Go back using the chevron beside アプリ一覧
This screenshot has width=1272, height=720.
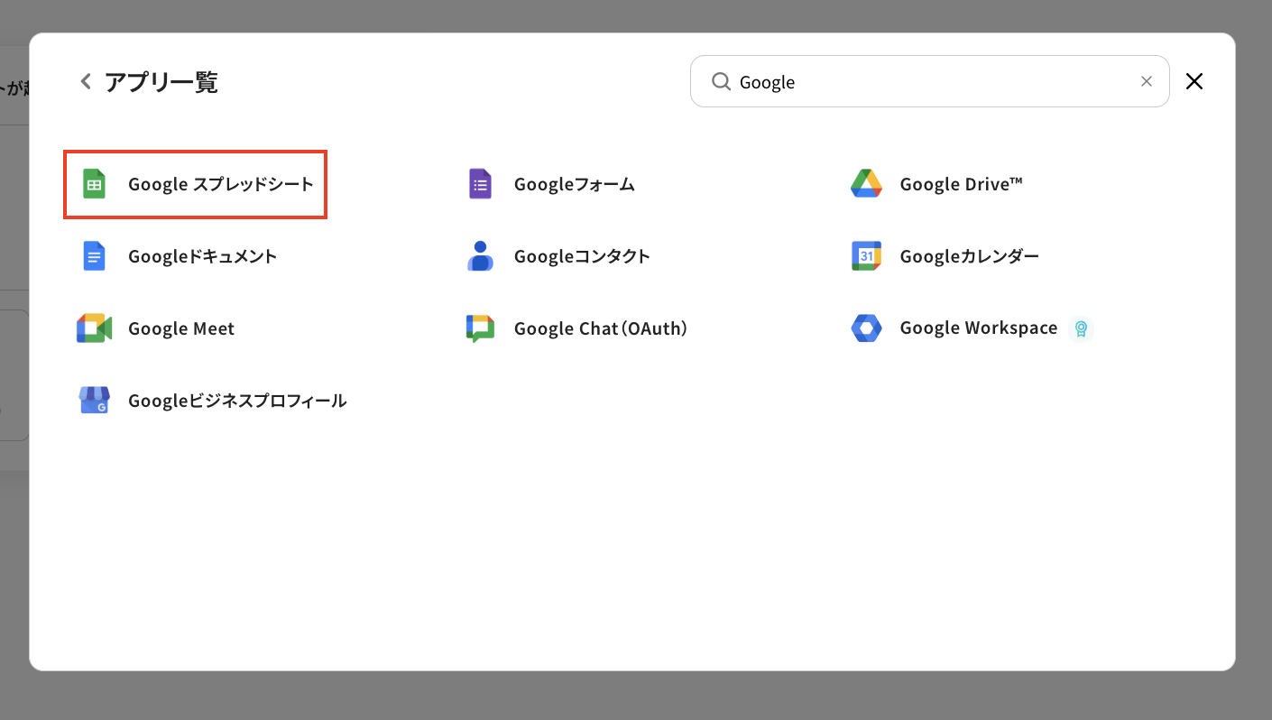point(86,82)
